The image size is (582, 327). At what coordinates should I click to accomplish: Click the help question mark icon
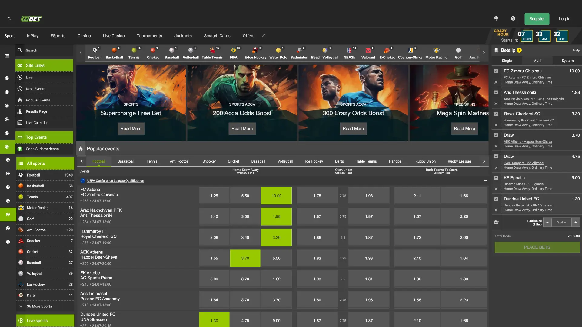pyautogui.click(x=513, y=18)
